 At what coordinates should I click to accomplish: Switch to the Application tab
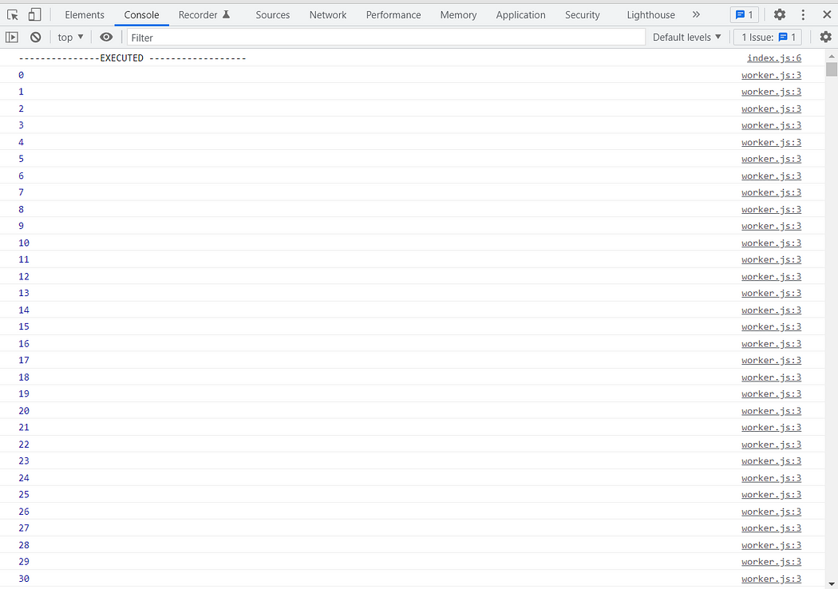pyautogui.click(x=520, y=15)
